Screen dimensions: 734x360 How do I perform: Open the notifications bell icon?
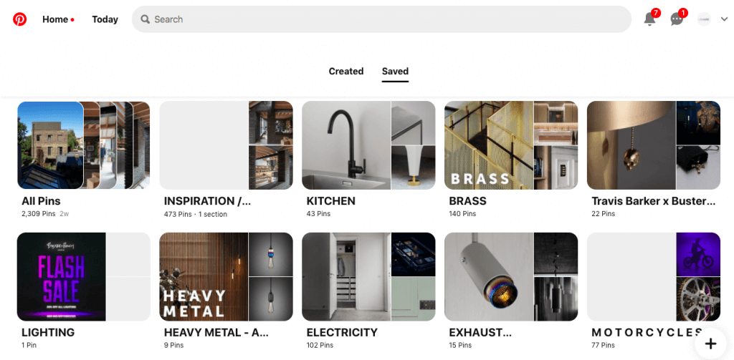pos(649,19)
